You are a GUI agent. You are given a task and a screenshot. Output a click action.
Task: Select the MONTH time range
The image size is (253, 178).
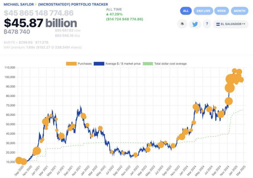240,11
